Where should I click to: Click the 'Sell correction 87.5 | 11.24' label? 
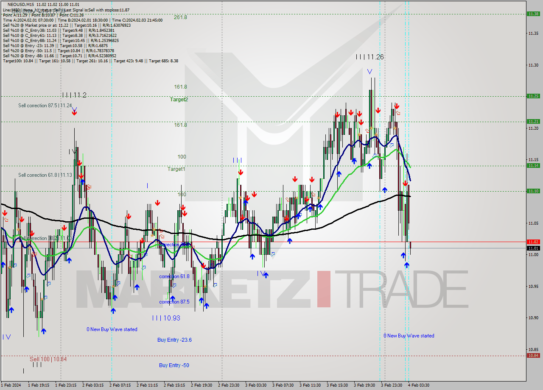pyautogui.click(x=45, y=105)
